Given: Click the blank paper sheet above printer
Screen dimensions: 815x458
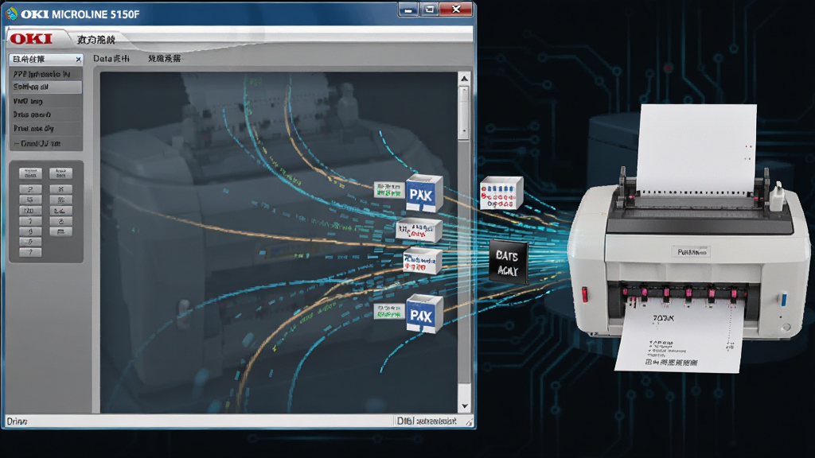Looking at the screenshot, I should click(696, 148).
